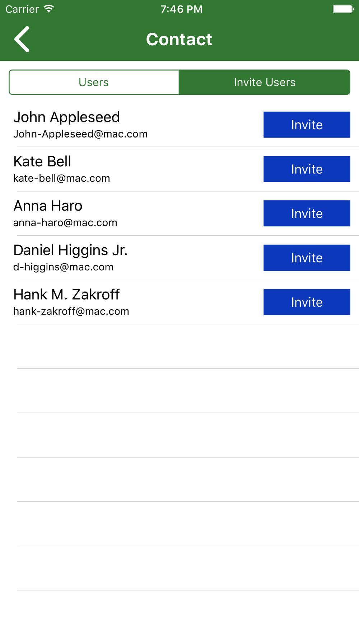Tap the Wi-Fi status icon

49,9
